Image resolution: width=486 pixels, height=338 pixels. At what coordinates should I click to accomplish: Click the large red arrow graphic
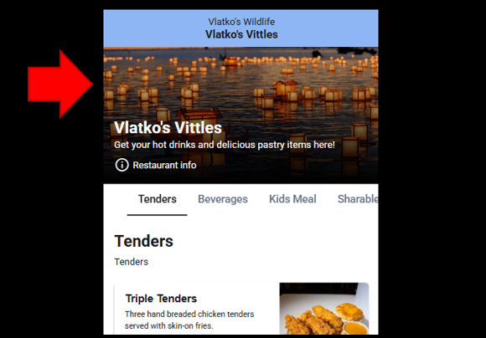[x=60, y=84]
